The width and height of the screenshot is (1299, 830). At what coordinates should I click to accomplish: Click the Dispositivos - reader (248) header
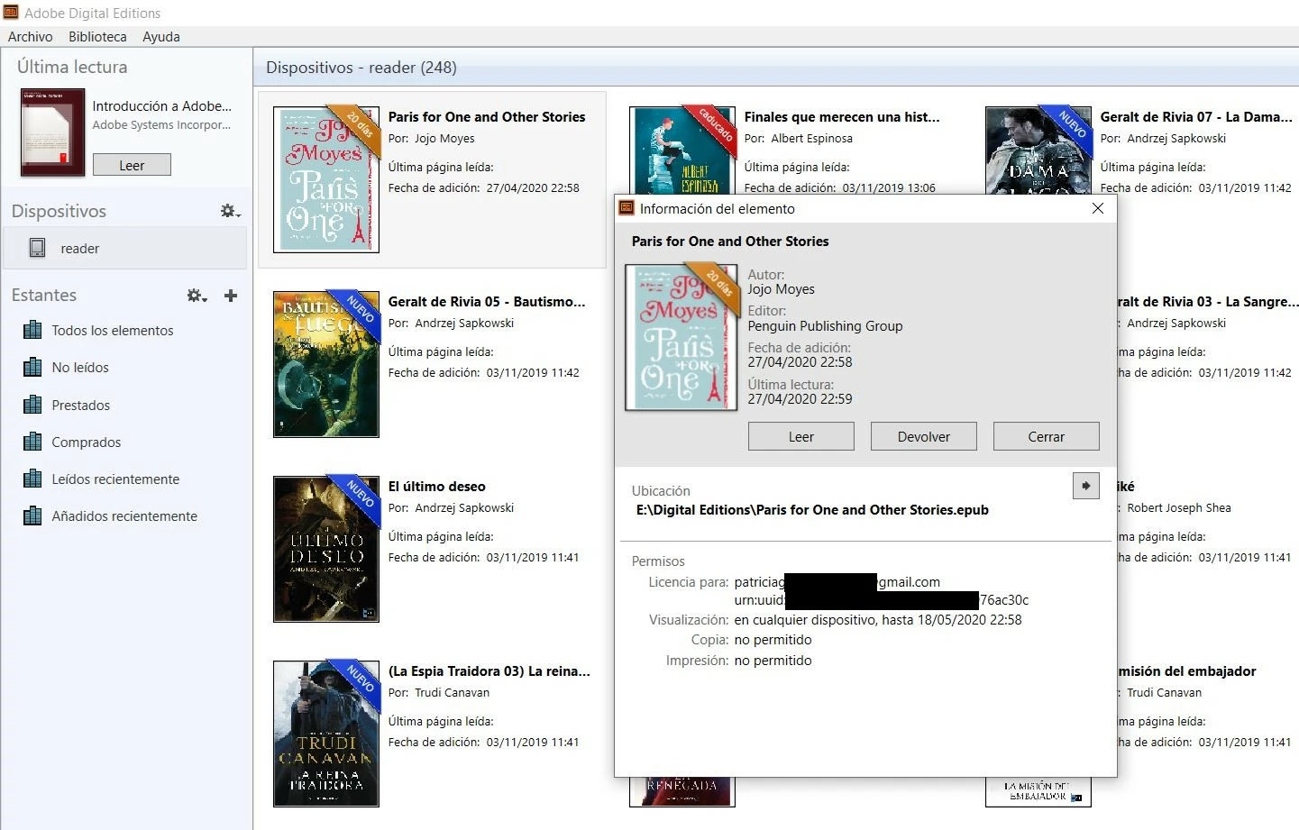(361, 68)
